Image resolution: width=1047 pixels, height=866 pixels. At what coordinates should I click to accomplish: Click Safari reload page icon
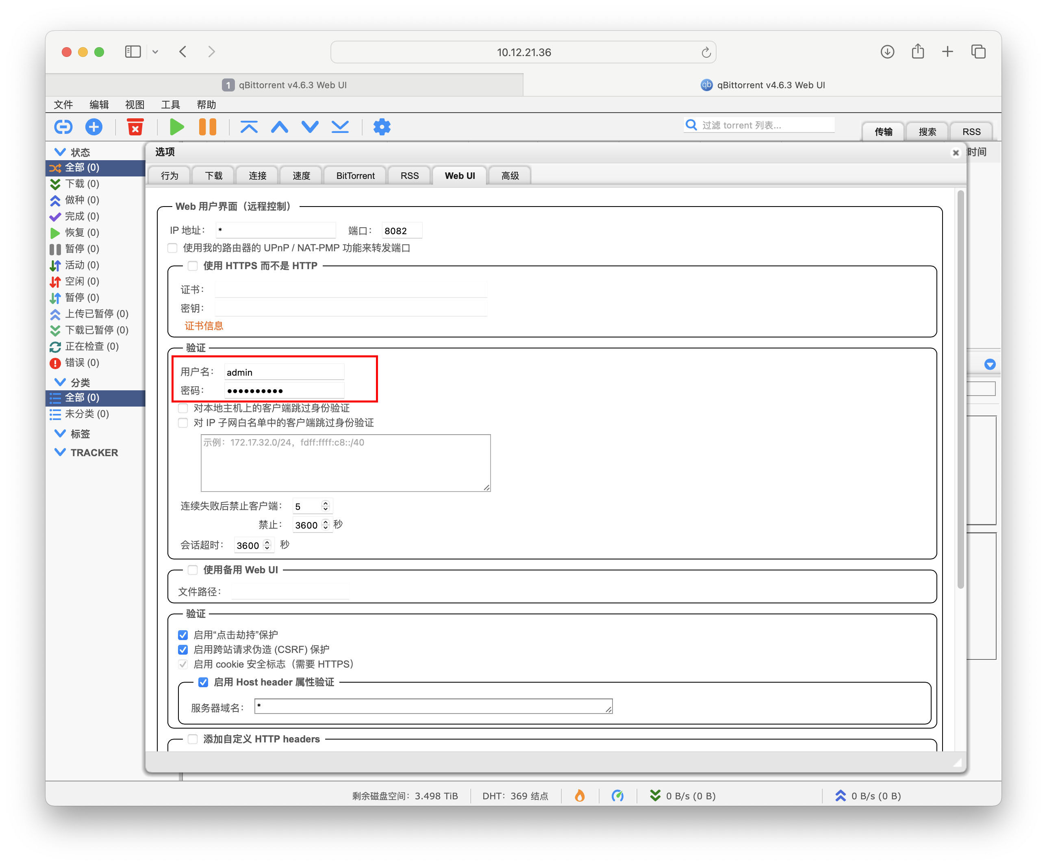(706, 52)
